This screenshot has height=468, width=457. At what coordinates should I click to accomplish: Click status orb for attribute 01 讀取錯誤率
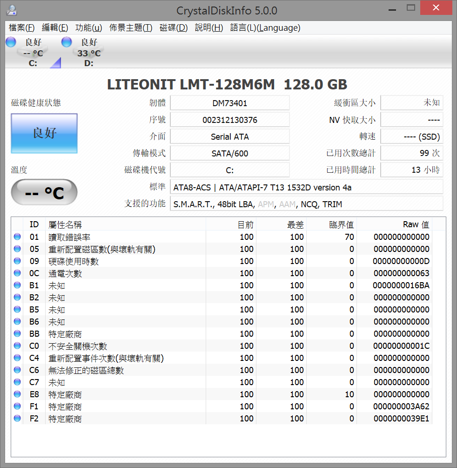point(17,237)
